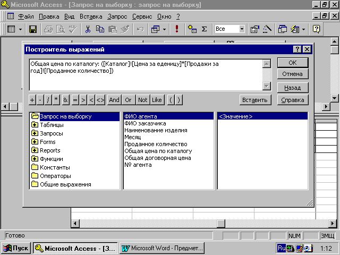Expand the Запросы folder
The width and height of the screenshot is (340, 255).
click(35, 133)
